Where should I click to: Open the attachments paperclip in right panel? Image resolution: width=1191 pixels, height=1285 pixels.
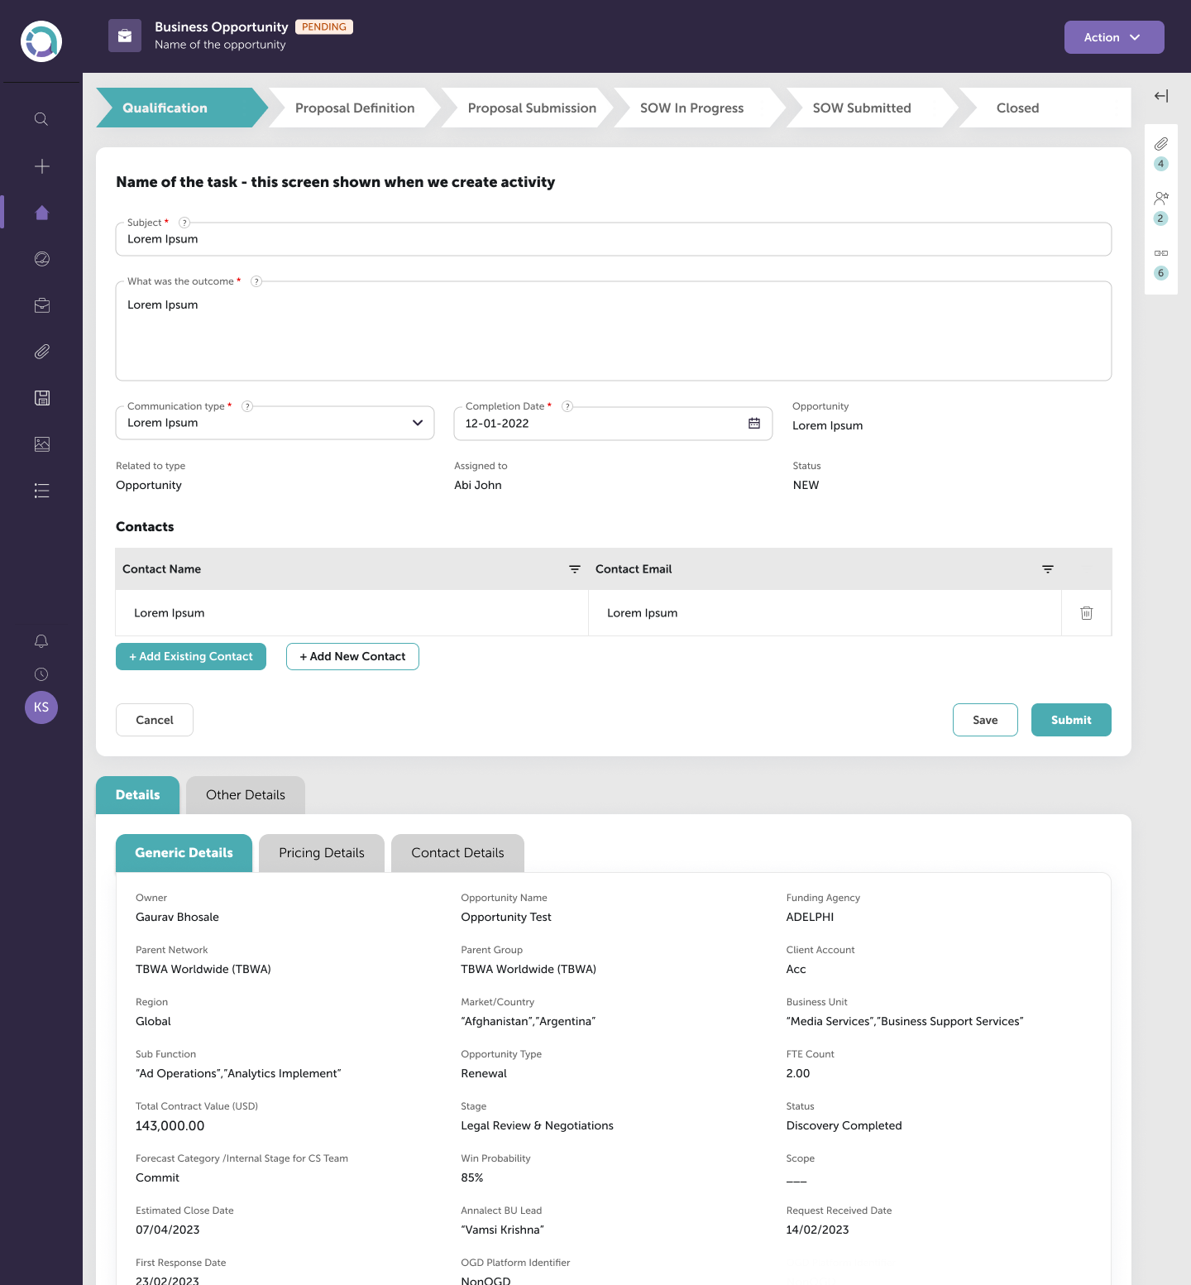pyautogui.click(x=1160, y=144)
